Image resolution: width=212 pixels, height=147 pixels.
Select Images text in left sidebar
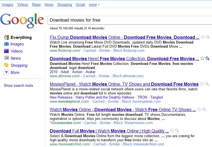pyautogui.click(x=17, y=44)
